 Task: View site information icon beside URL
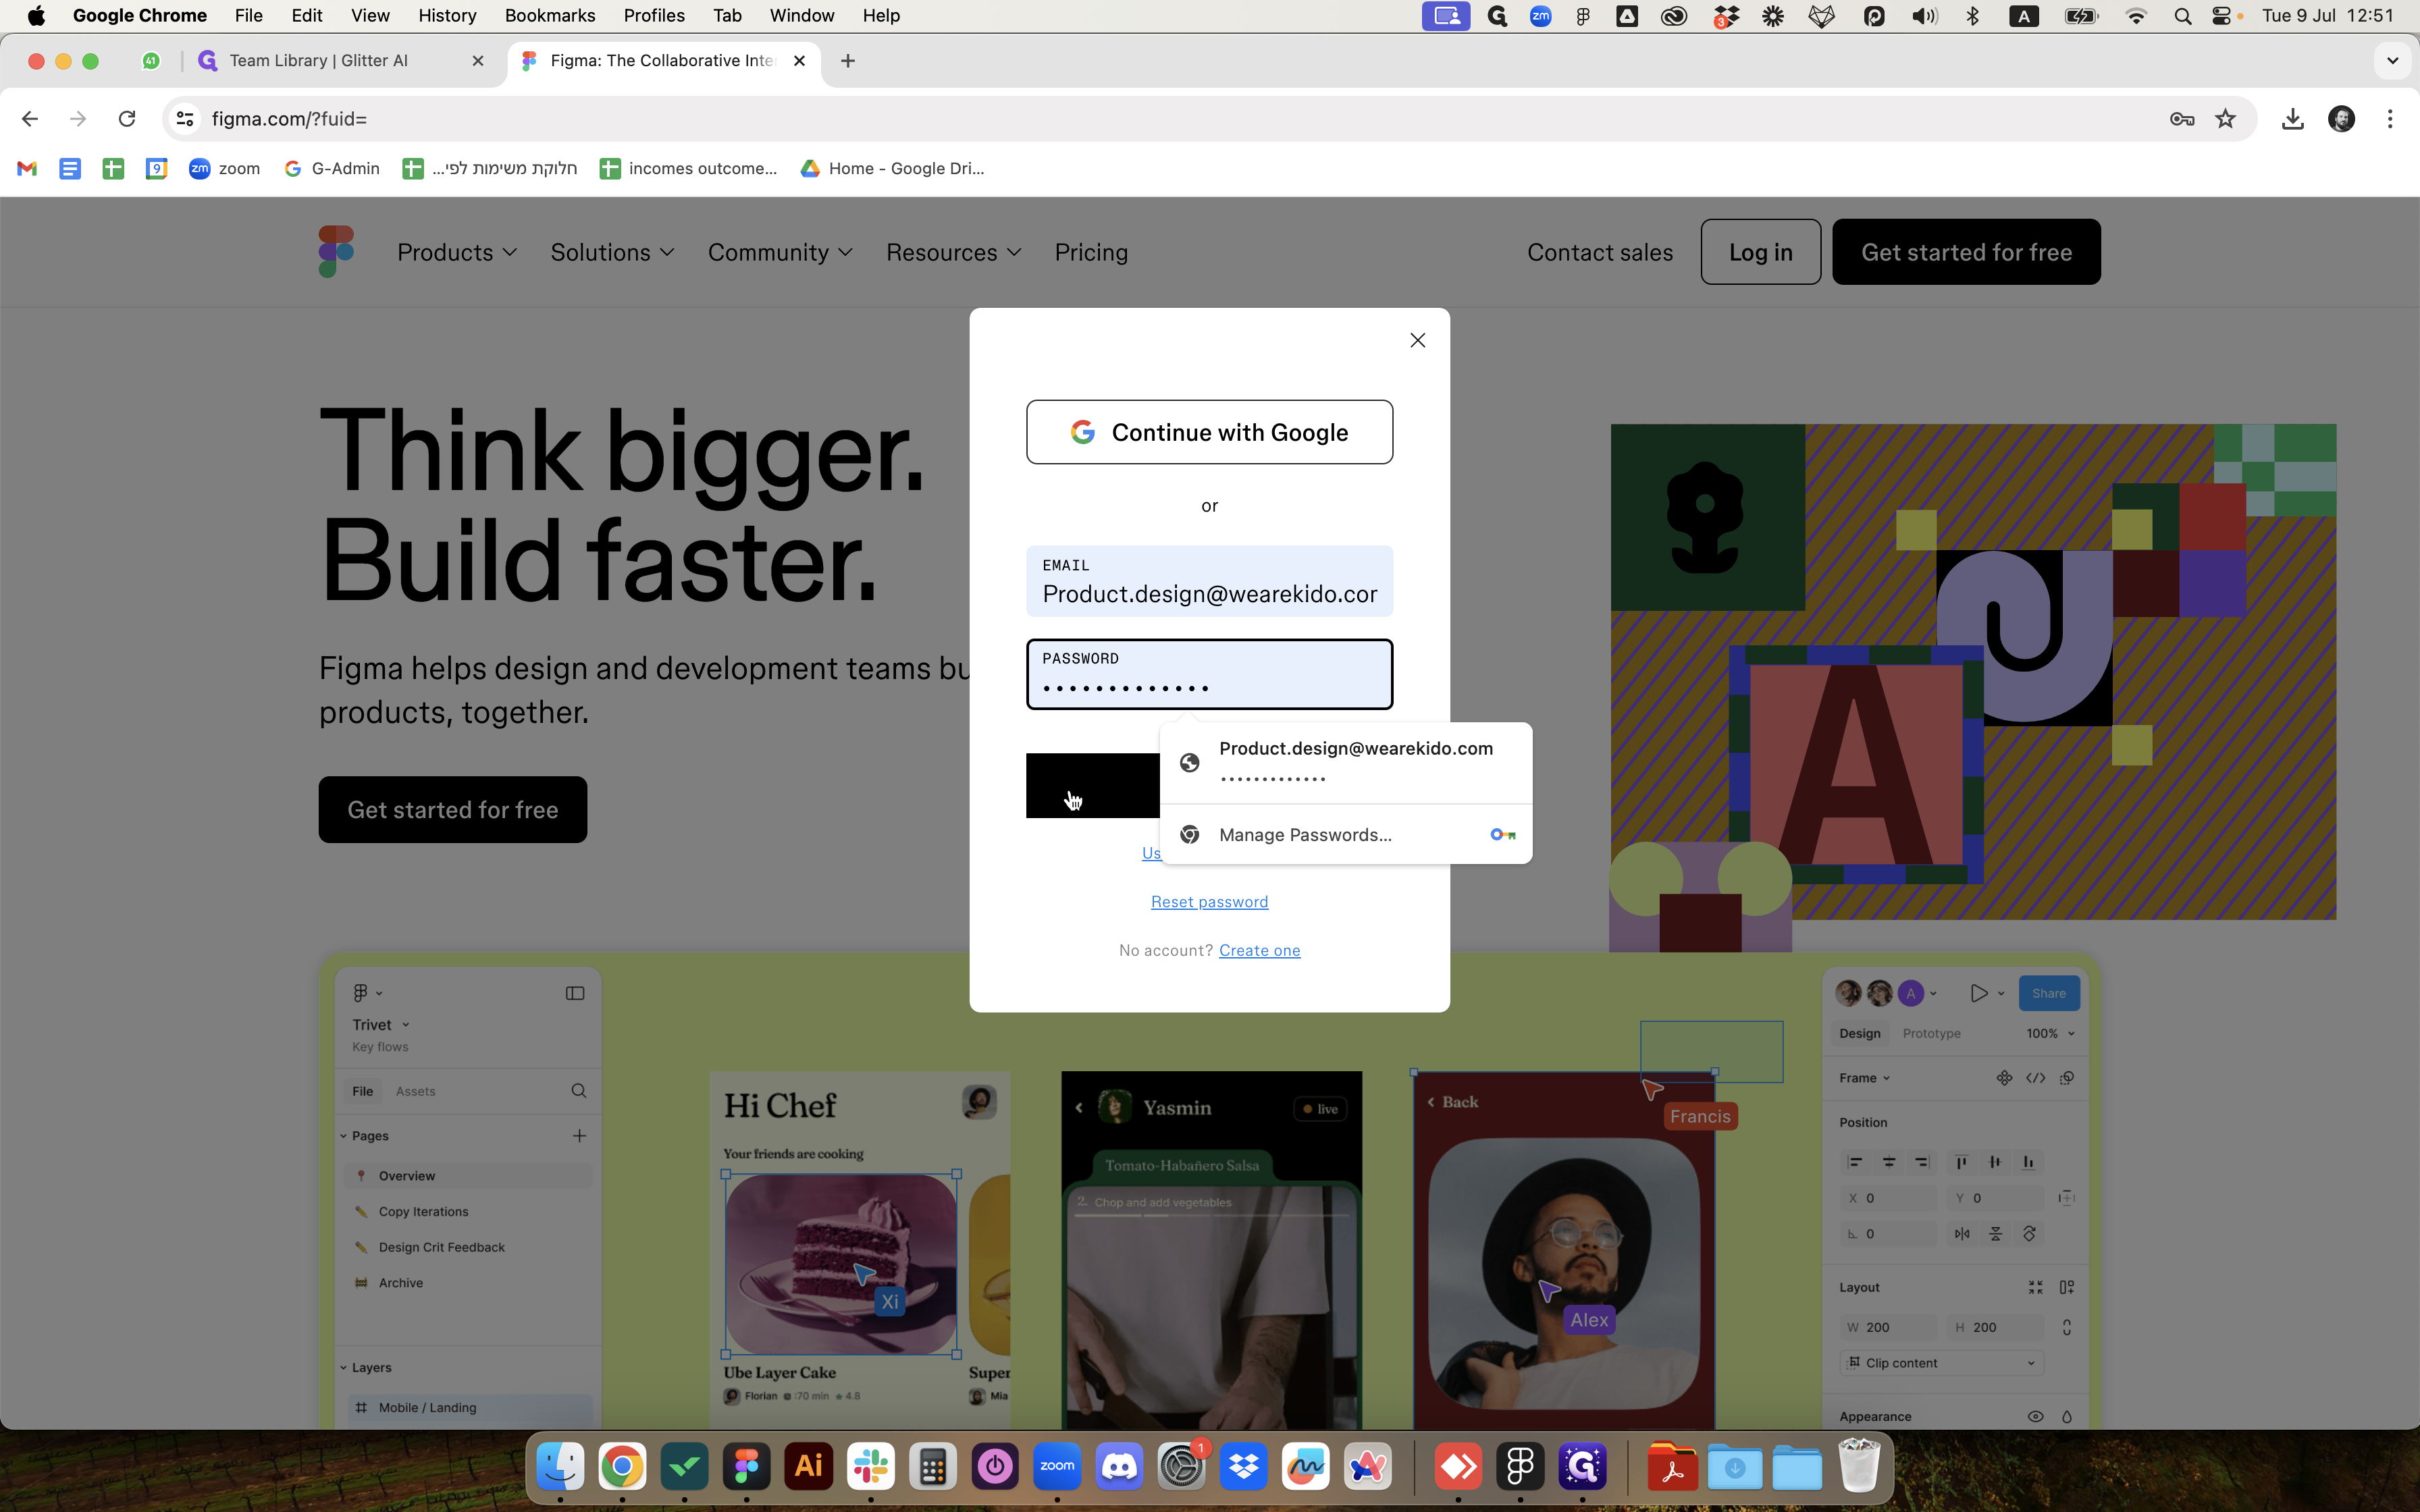185,119
